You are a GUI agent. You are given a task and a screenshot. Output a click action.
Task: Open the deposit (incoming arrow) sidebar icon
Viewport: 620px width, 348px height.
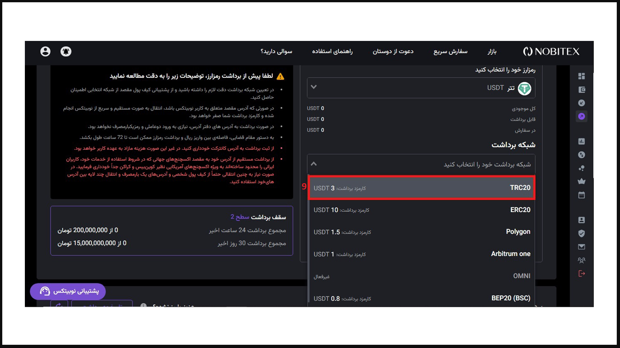[x=582, y=103]
